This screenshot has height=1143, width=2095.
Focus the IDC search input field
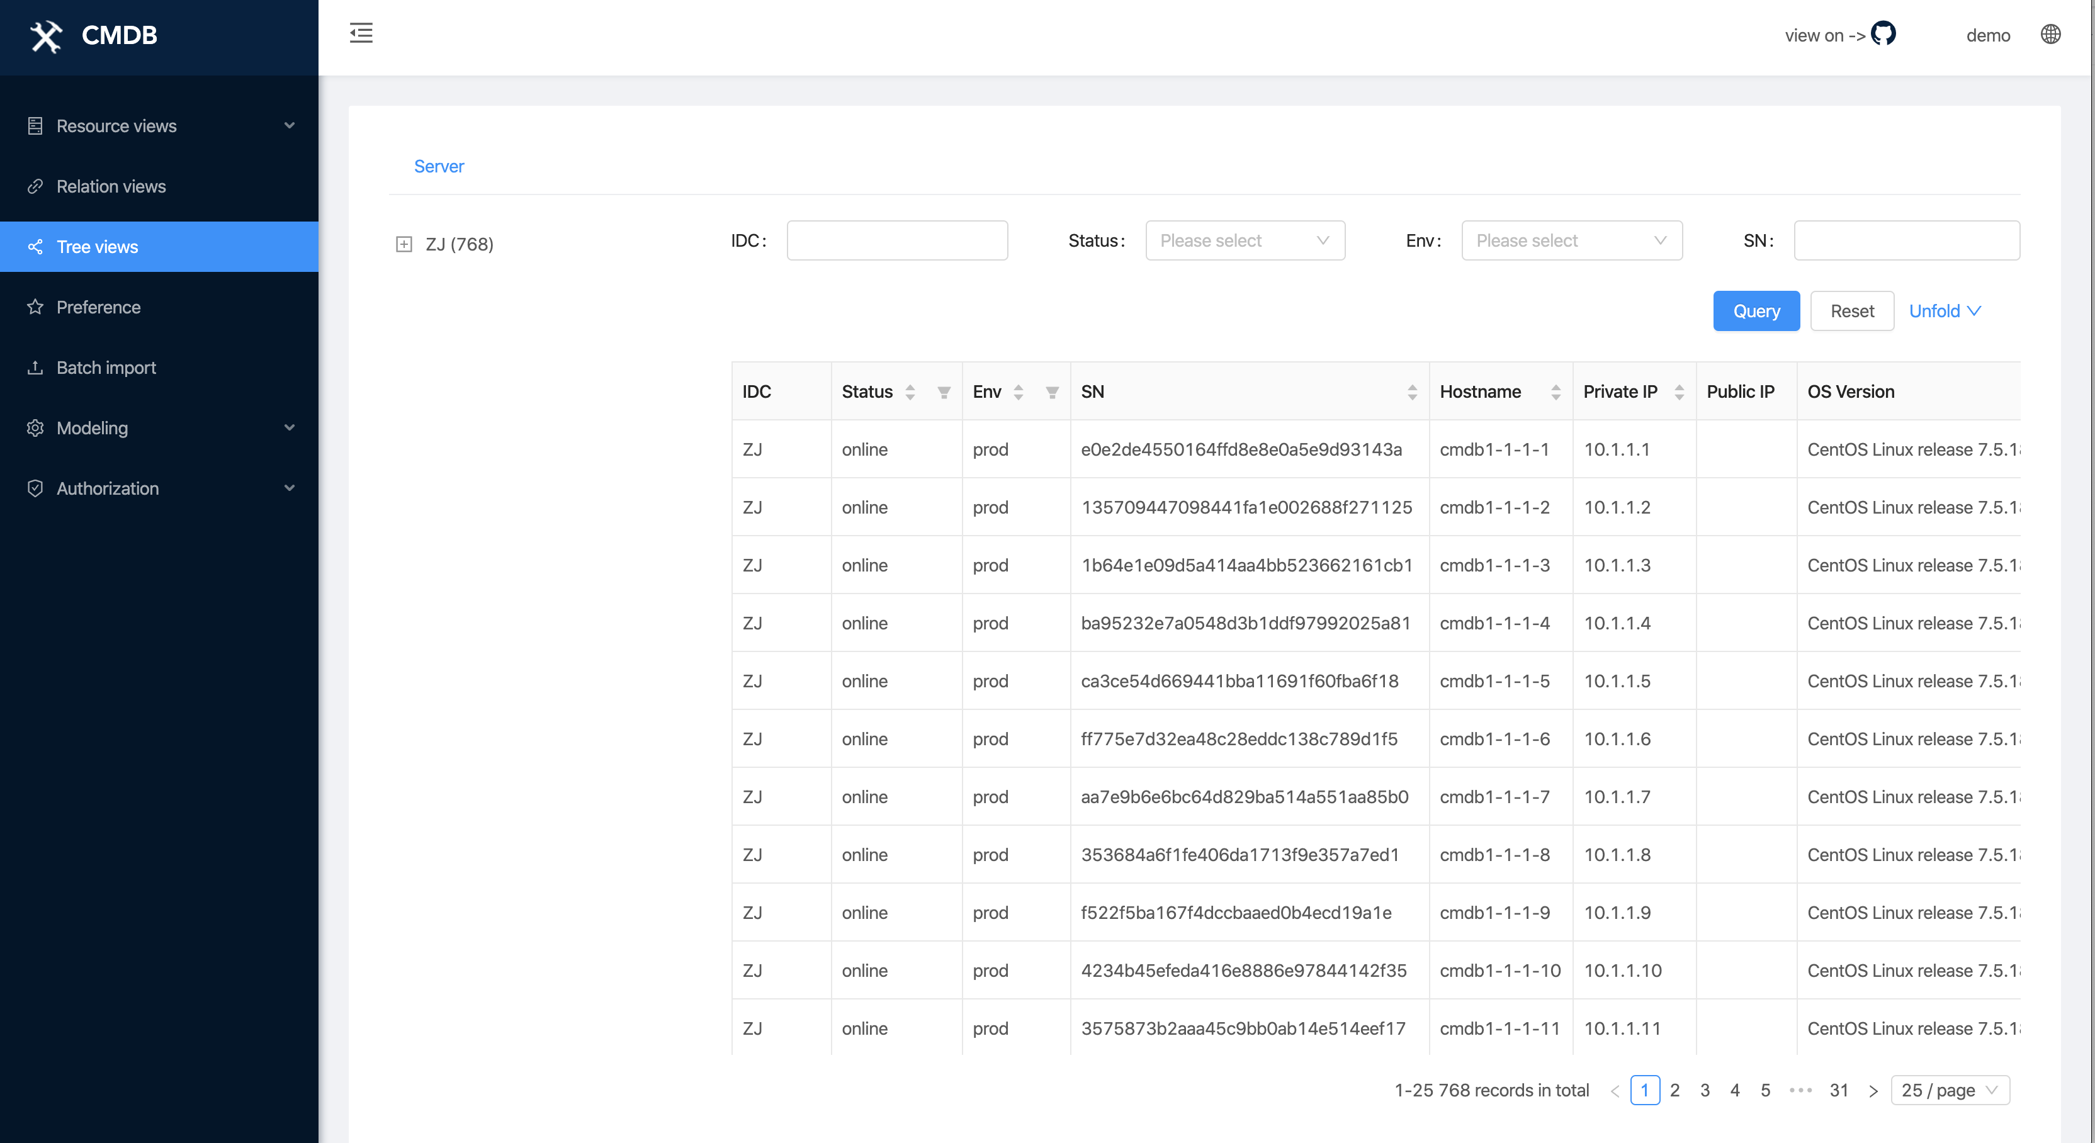[x=897, y=240]
